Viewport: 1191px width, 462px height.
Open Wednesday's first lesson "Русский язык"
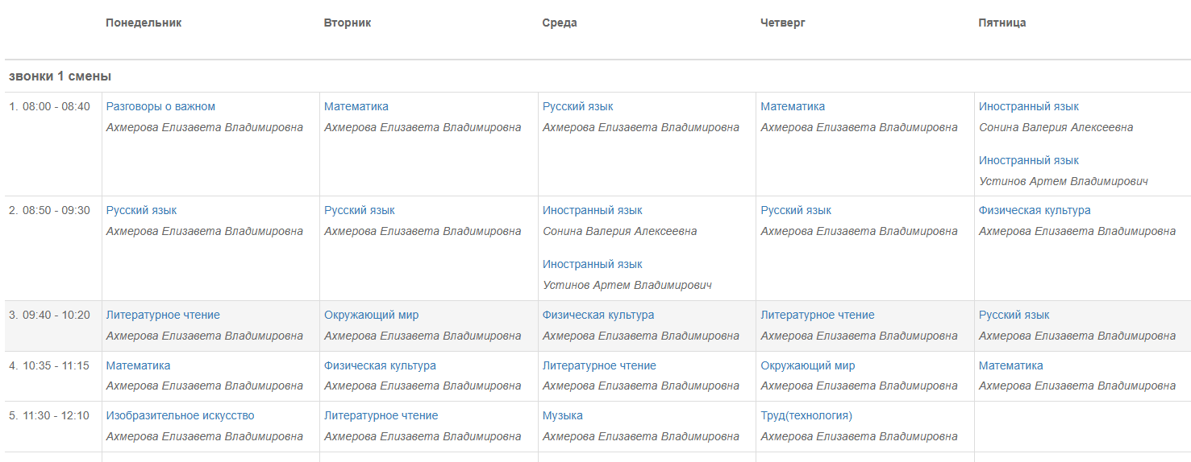[577, 107]
